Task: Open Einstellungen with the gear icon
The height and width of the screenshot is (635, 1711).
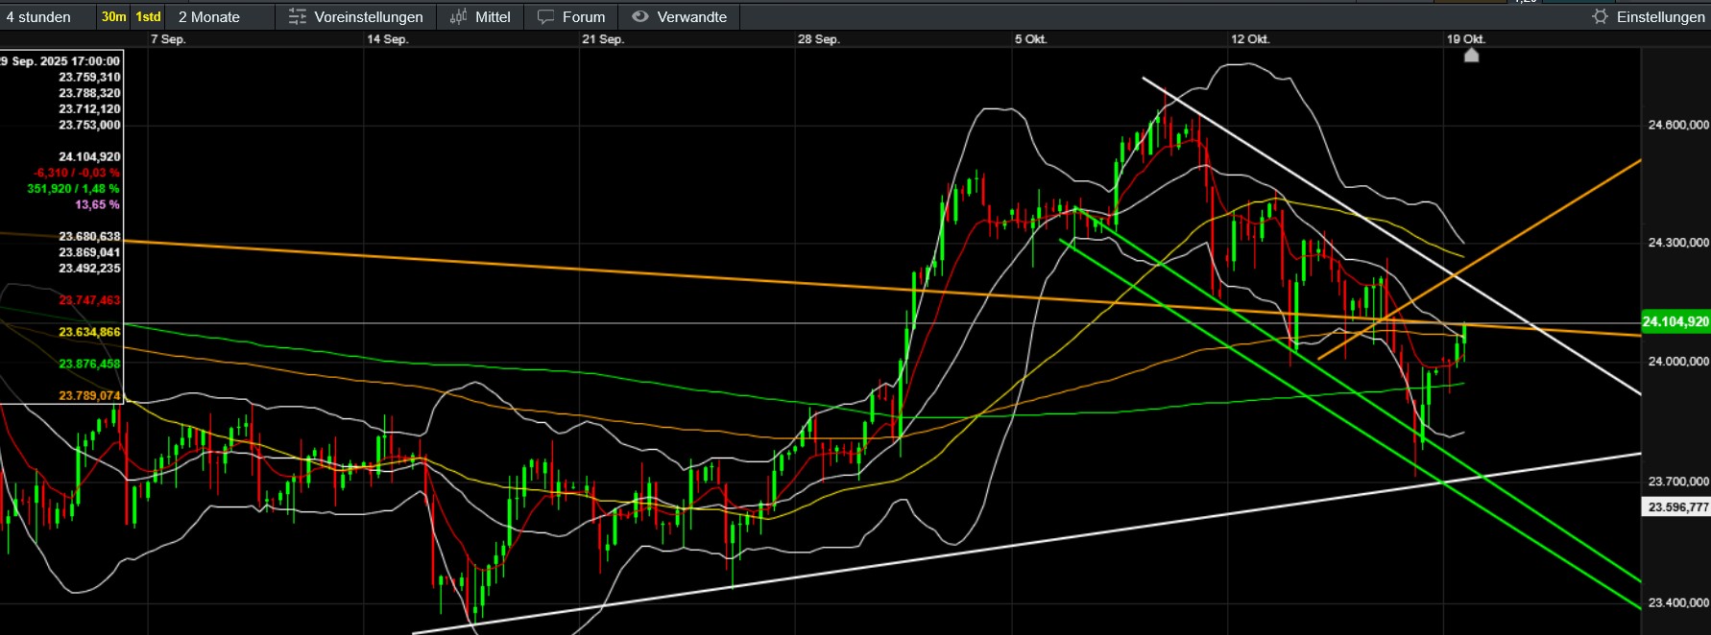Action: tap(1600, 17)
